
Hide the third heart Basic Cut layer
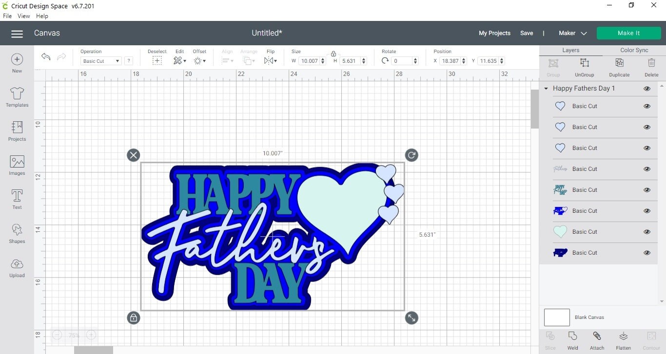[x=647, y=148]
